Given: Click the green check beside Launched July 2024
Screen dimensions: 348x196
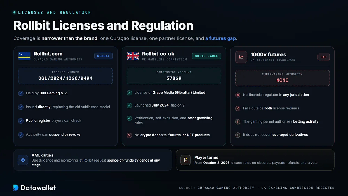Looking at the screenshot, I should [129, 105].
